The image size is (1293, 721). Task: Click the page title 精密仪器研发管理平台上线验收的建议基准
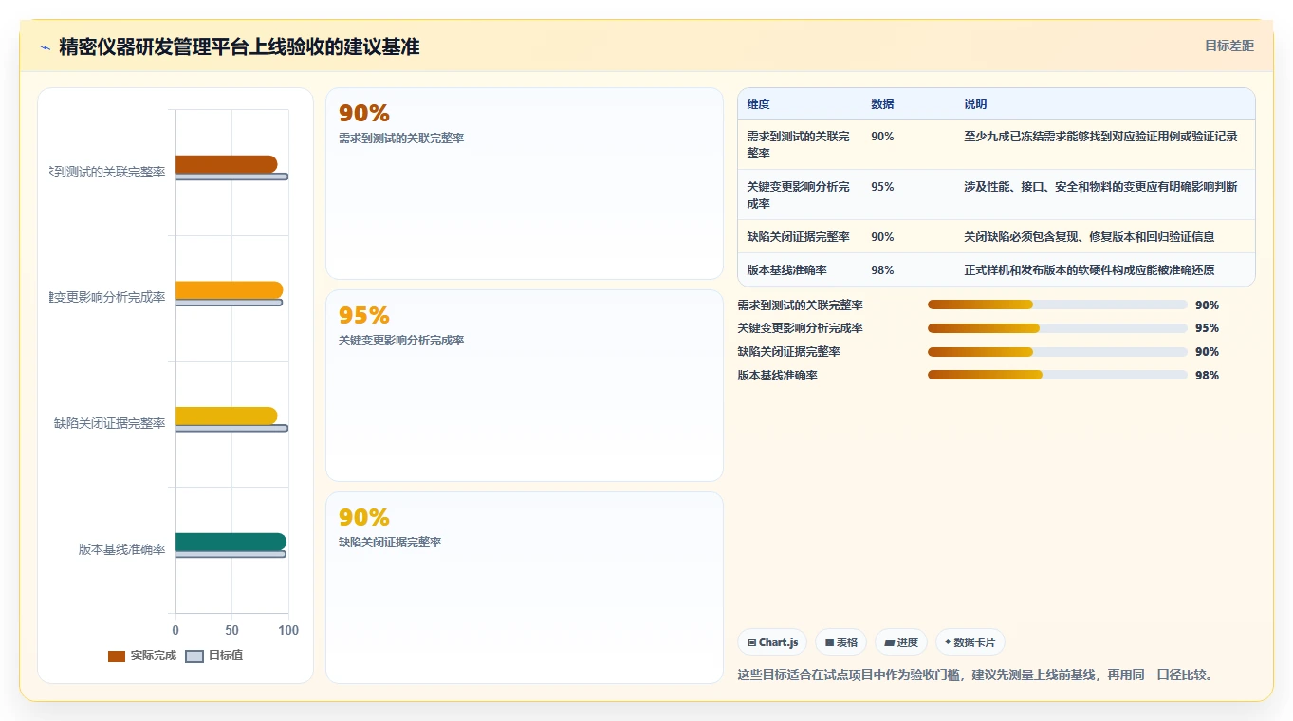tap(239, 46)
